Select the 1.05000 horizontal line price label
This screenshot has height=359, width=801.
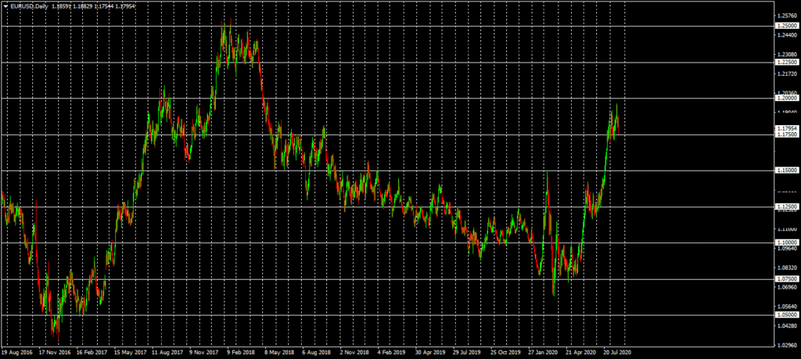787,315
